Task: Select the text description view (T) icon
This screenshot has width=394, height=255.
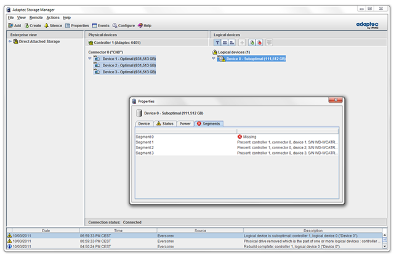Action: point(217,42)
